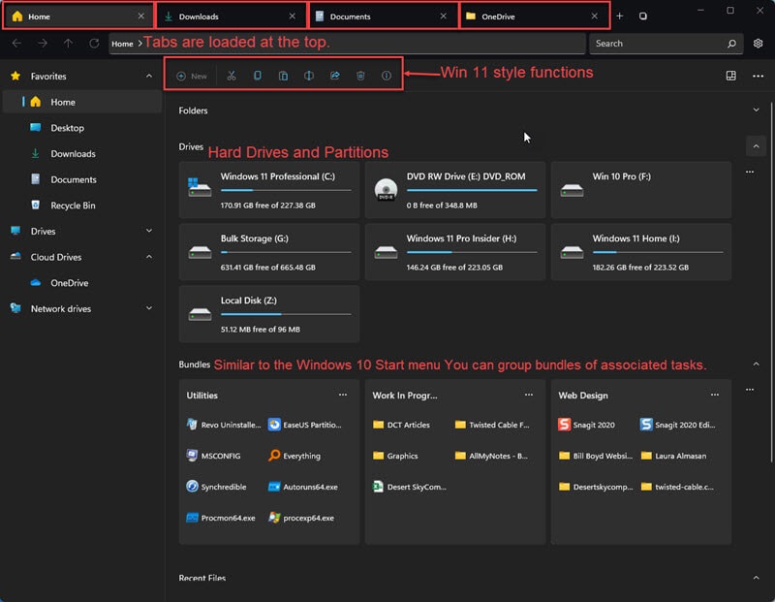Expand the Network drives sidebar section
The height and width of the screenshot is (602, 775).
(149, 308)
